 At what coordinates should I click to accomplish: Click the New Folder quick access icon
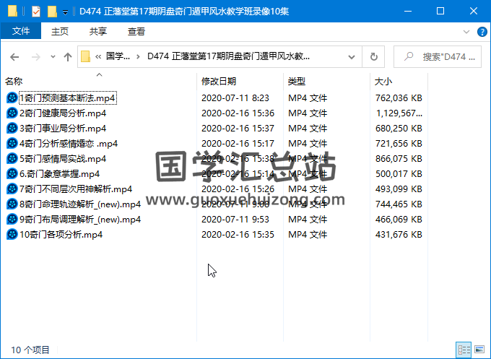pyautogui.click(x=52, y=12)
